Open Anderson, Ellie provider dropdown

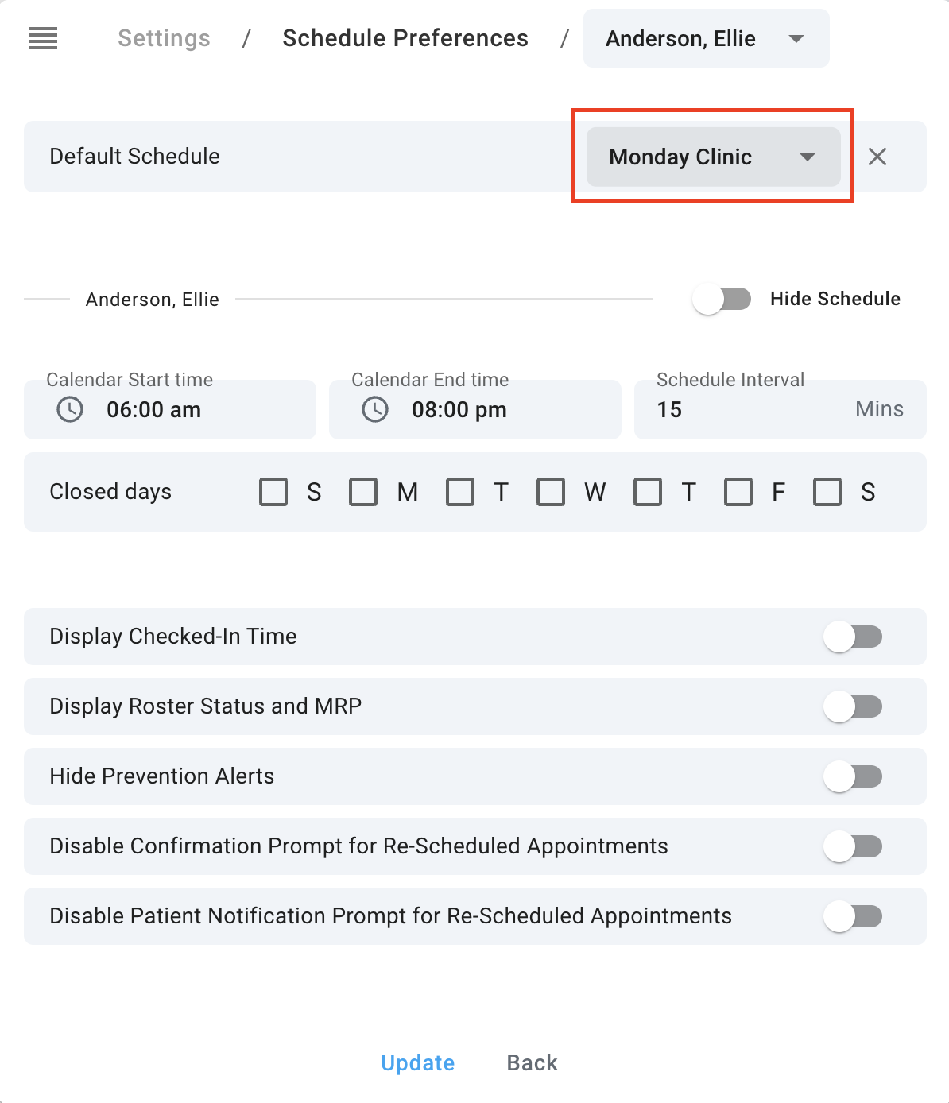pos(707,38)
